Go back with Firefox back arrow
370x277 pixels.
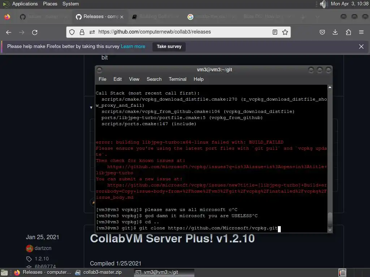point(9,32)
